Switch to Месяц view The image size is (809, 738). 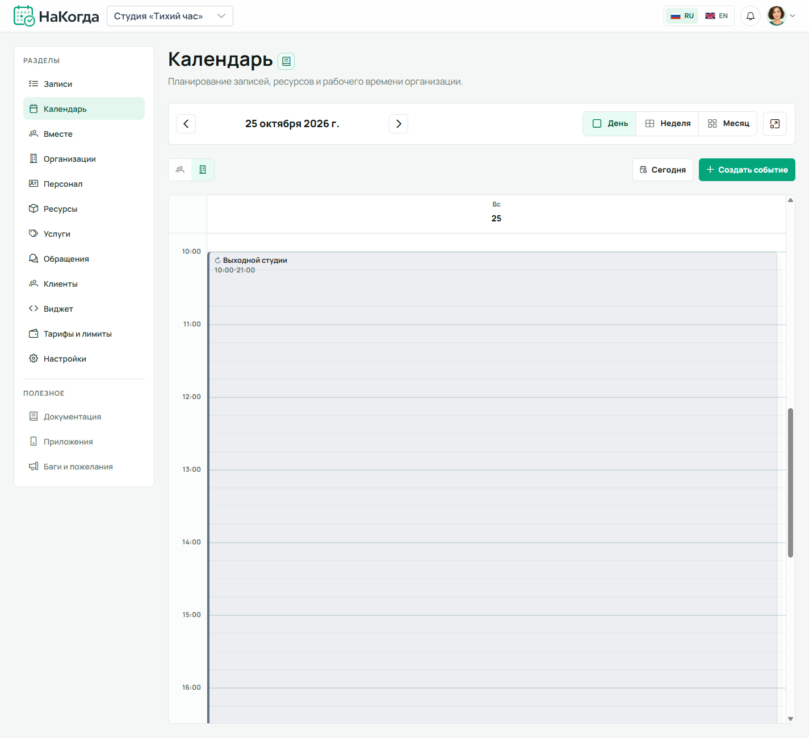728,124
